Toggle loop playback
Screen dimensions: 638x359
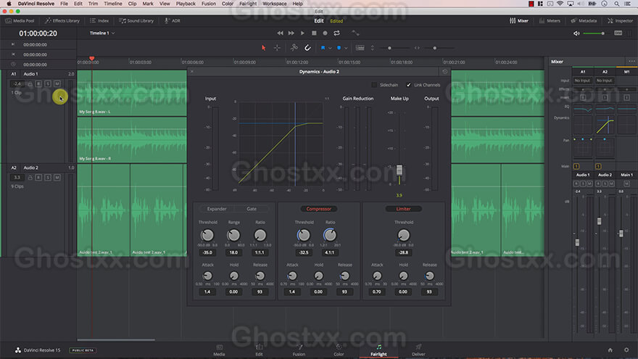(x=336, y=33)
